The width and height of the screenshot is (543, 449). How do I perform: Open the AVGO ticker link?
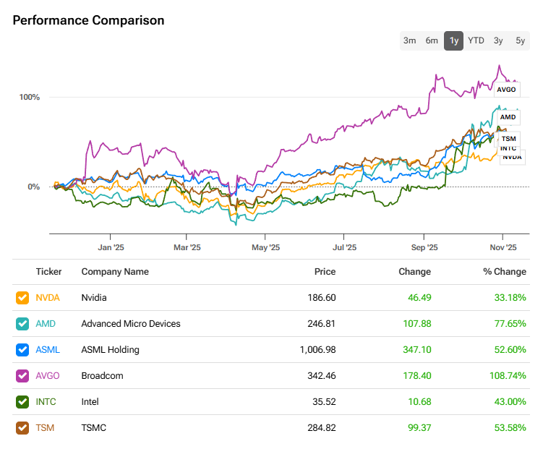click(x=48, y=376)
